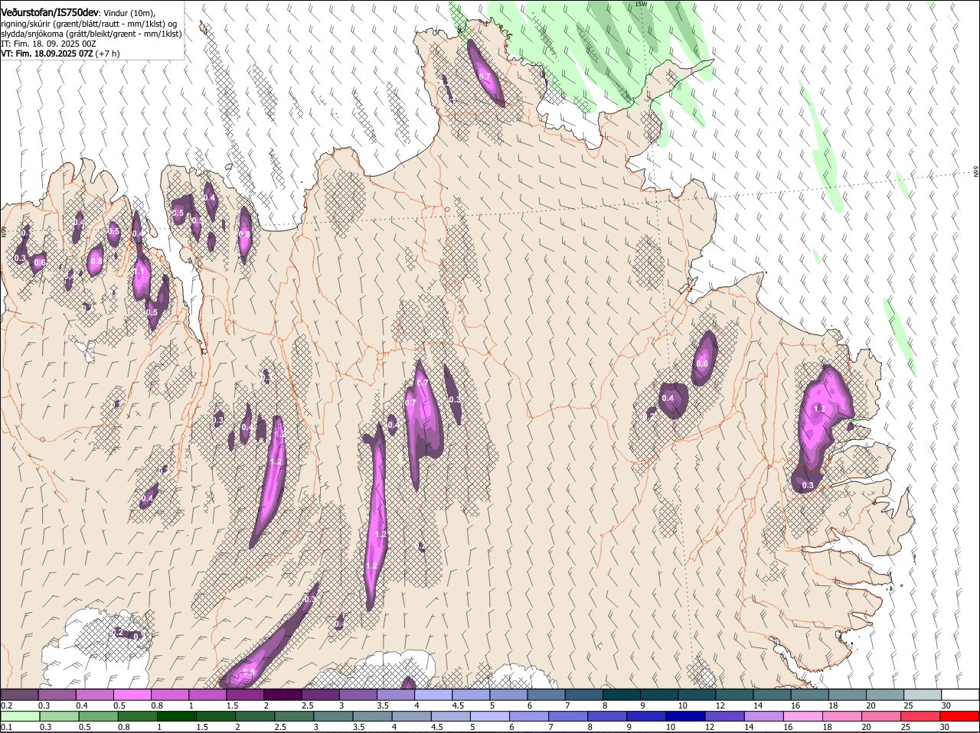Select lower legend pure red swatch above 30
Screen dimensions: 980x733
959,716
